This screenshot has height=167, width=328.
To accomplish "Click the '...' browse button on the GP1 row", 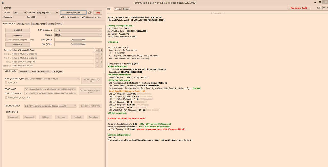I will click(97, 62).
